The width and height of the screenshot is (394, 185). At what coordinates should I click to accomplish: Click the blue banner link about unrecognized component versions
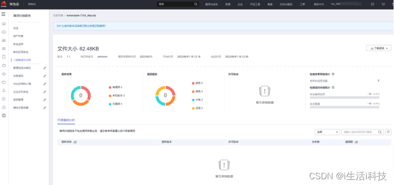81,26
